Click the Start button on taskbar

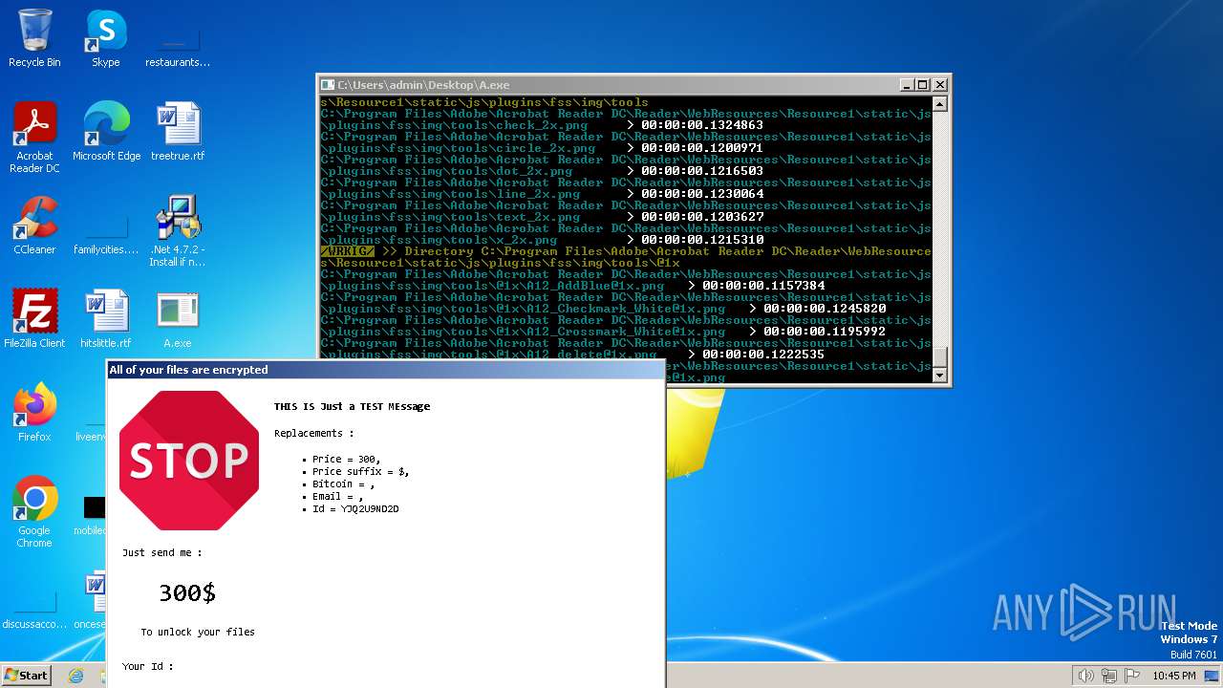(x=26, y=675)
